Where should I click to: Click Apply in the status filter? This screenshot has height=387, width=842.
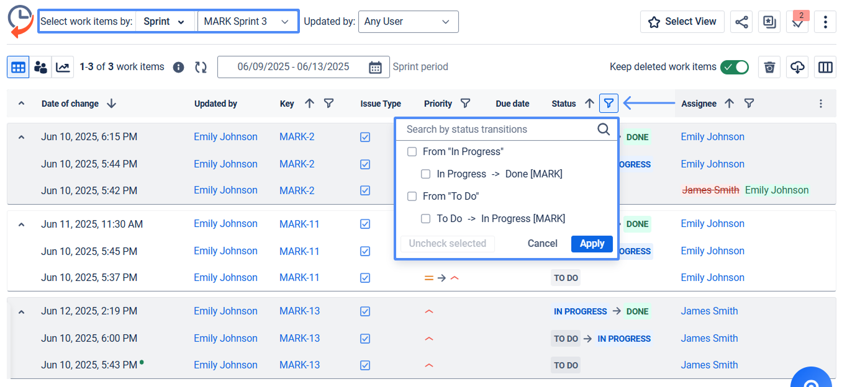pyautogui.click(x=592, y=244)
